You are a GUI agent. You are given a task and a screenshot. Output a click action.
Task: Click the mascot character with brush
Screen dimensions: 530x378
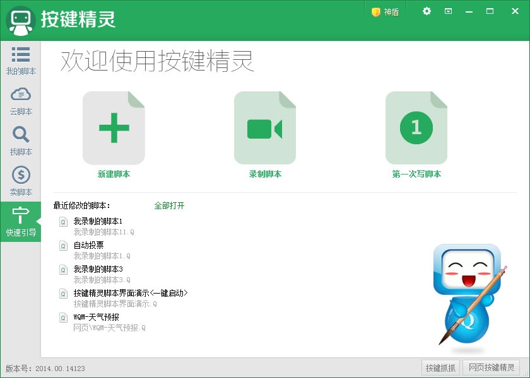point(468,293)
